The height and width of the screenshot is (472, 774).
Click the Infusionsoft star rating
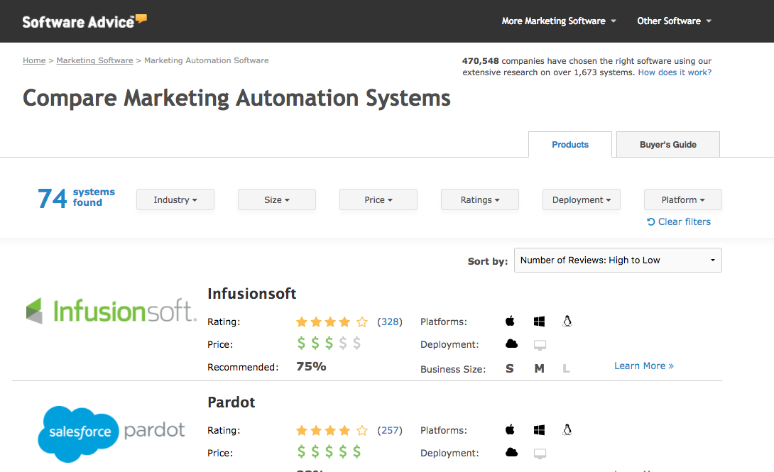332,322
